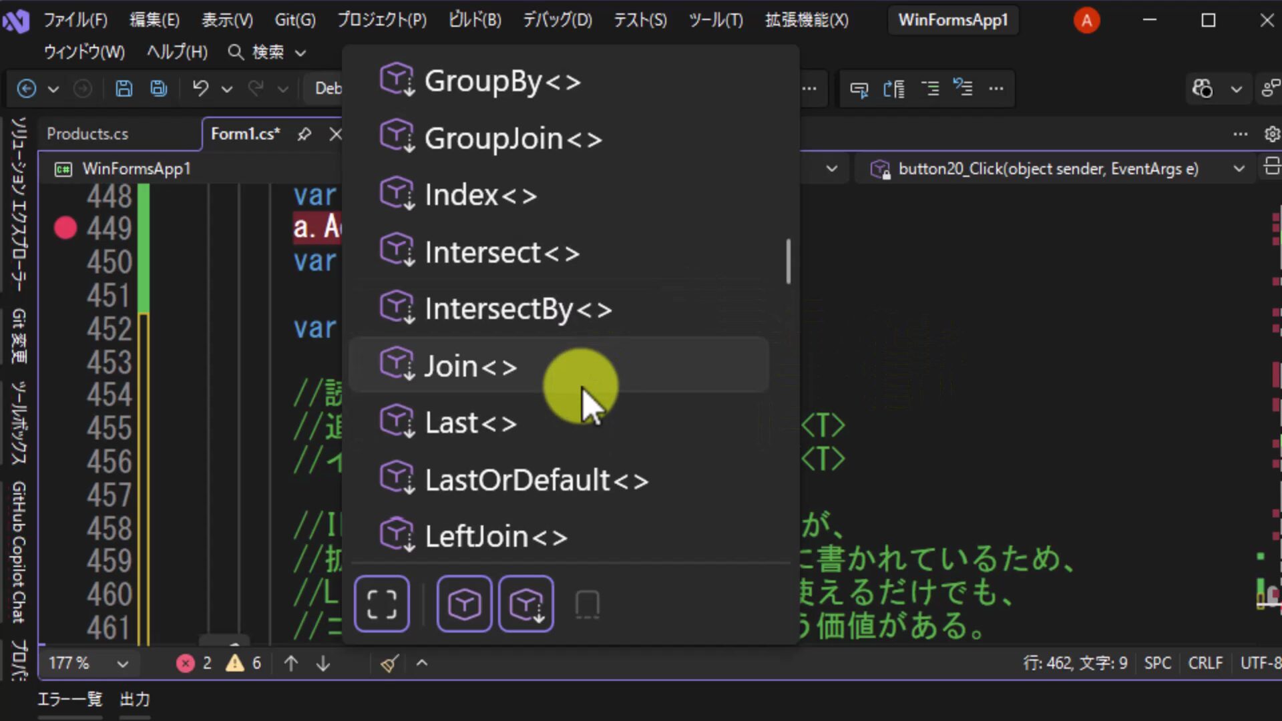The image size is (1282, 721).
Task: Toggle the extension method filter in completion list
Action: click(x=526, y=604)
